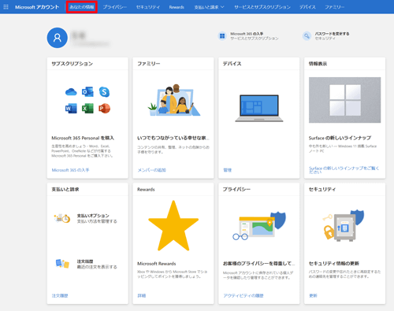Click the password key icon
This screenshot has height=311, width=394.
307,36
